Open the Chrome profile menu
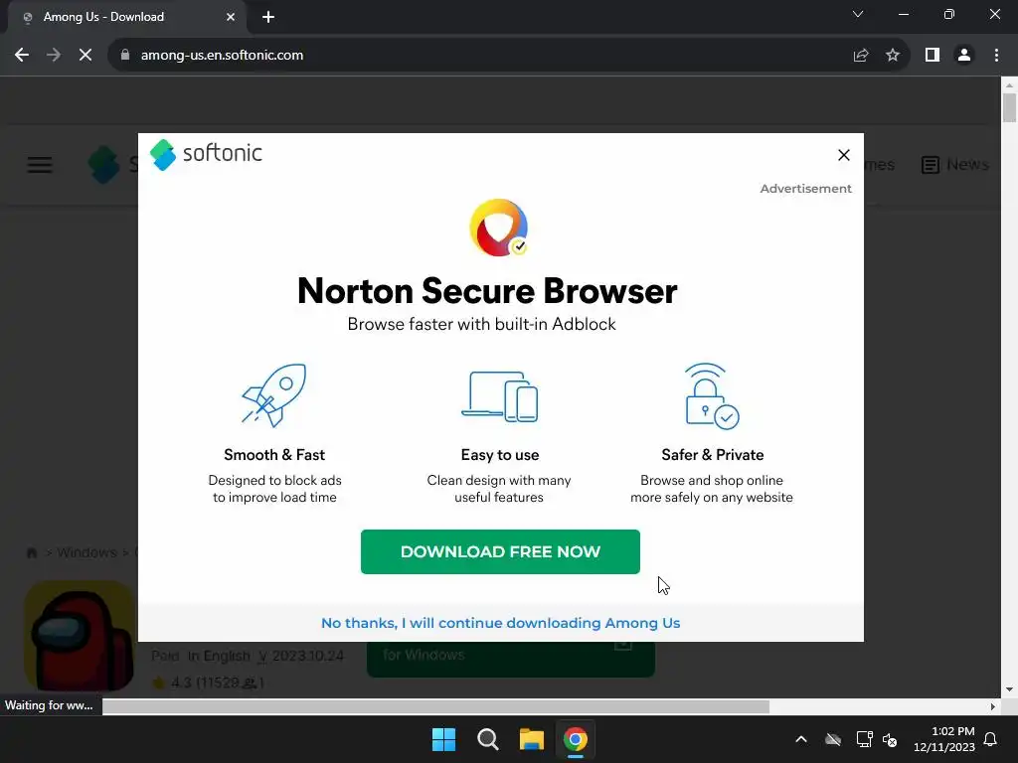This screenshot has height=763, width=1018. [964, 56]
